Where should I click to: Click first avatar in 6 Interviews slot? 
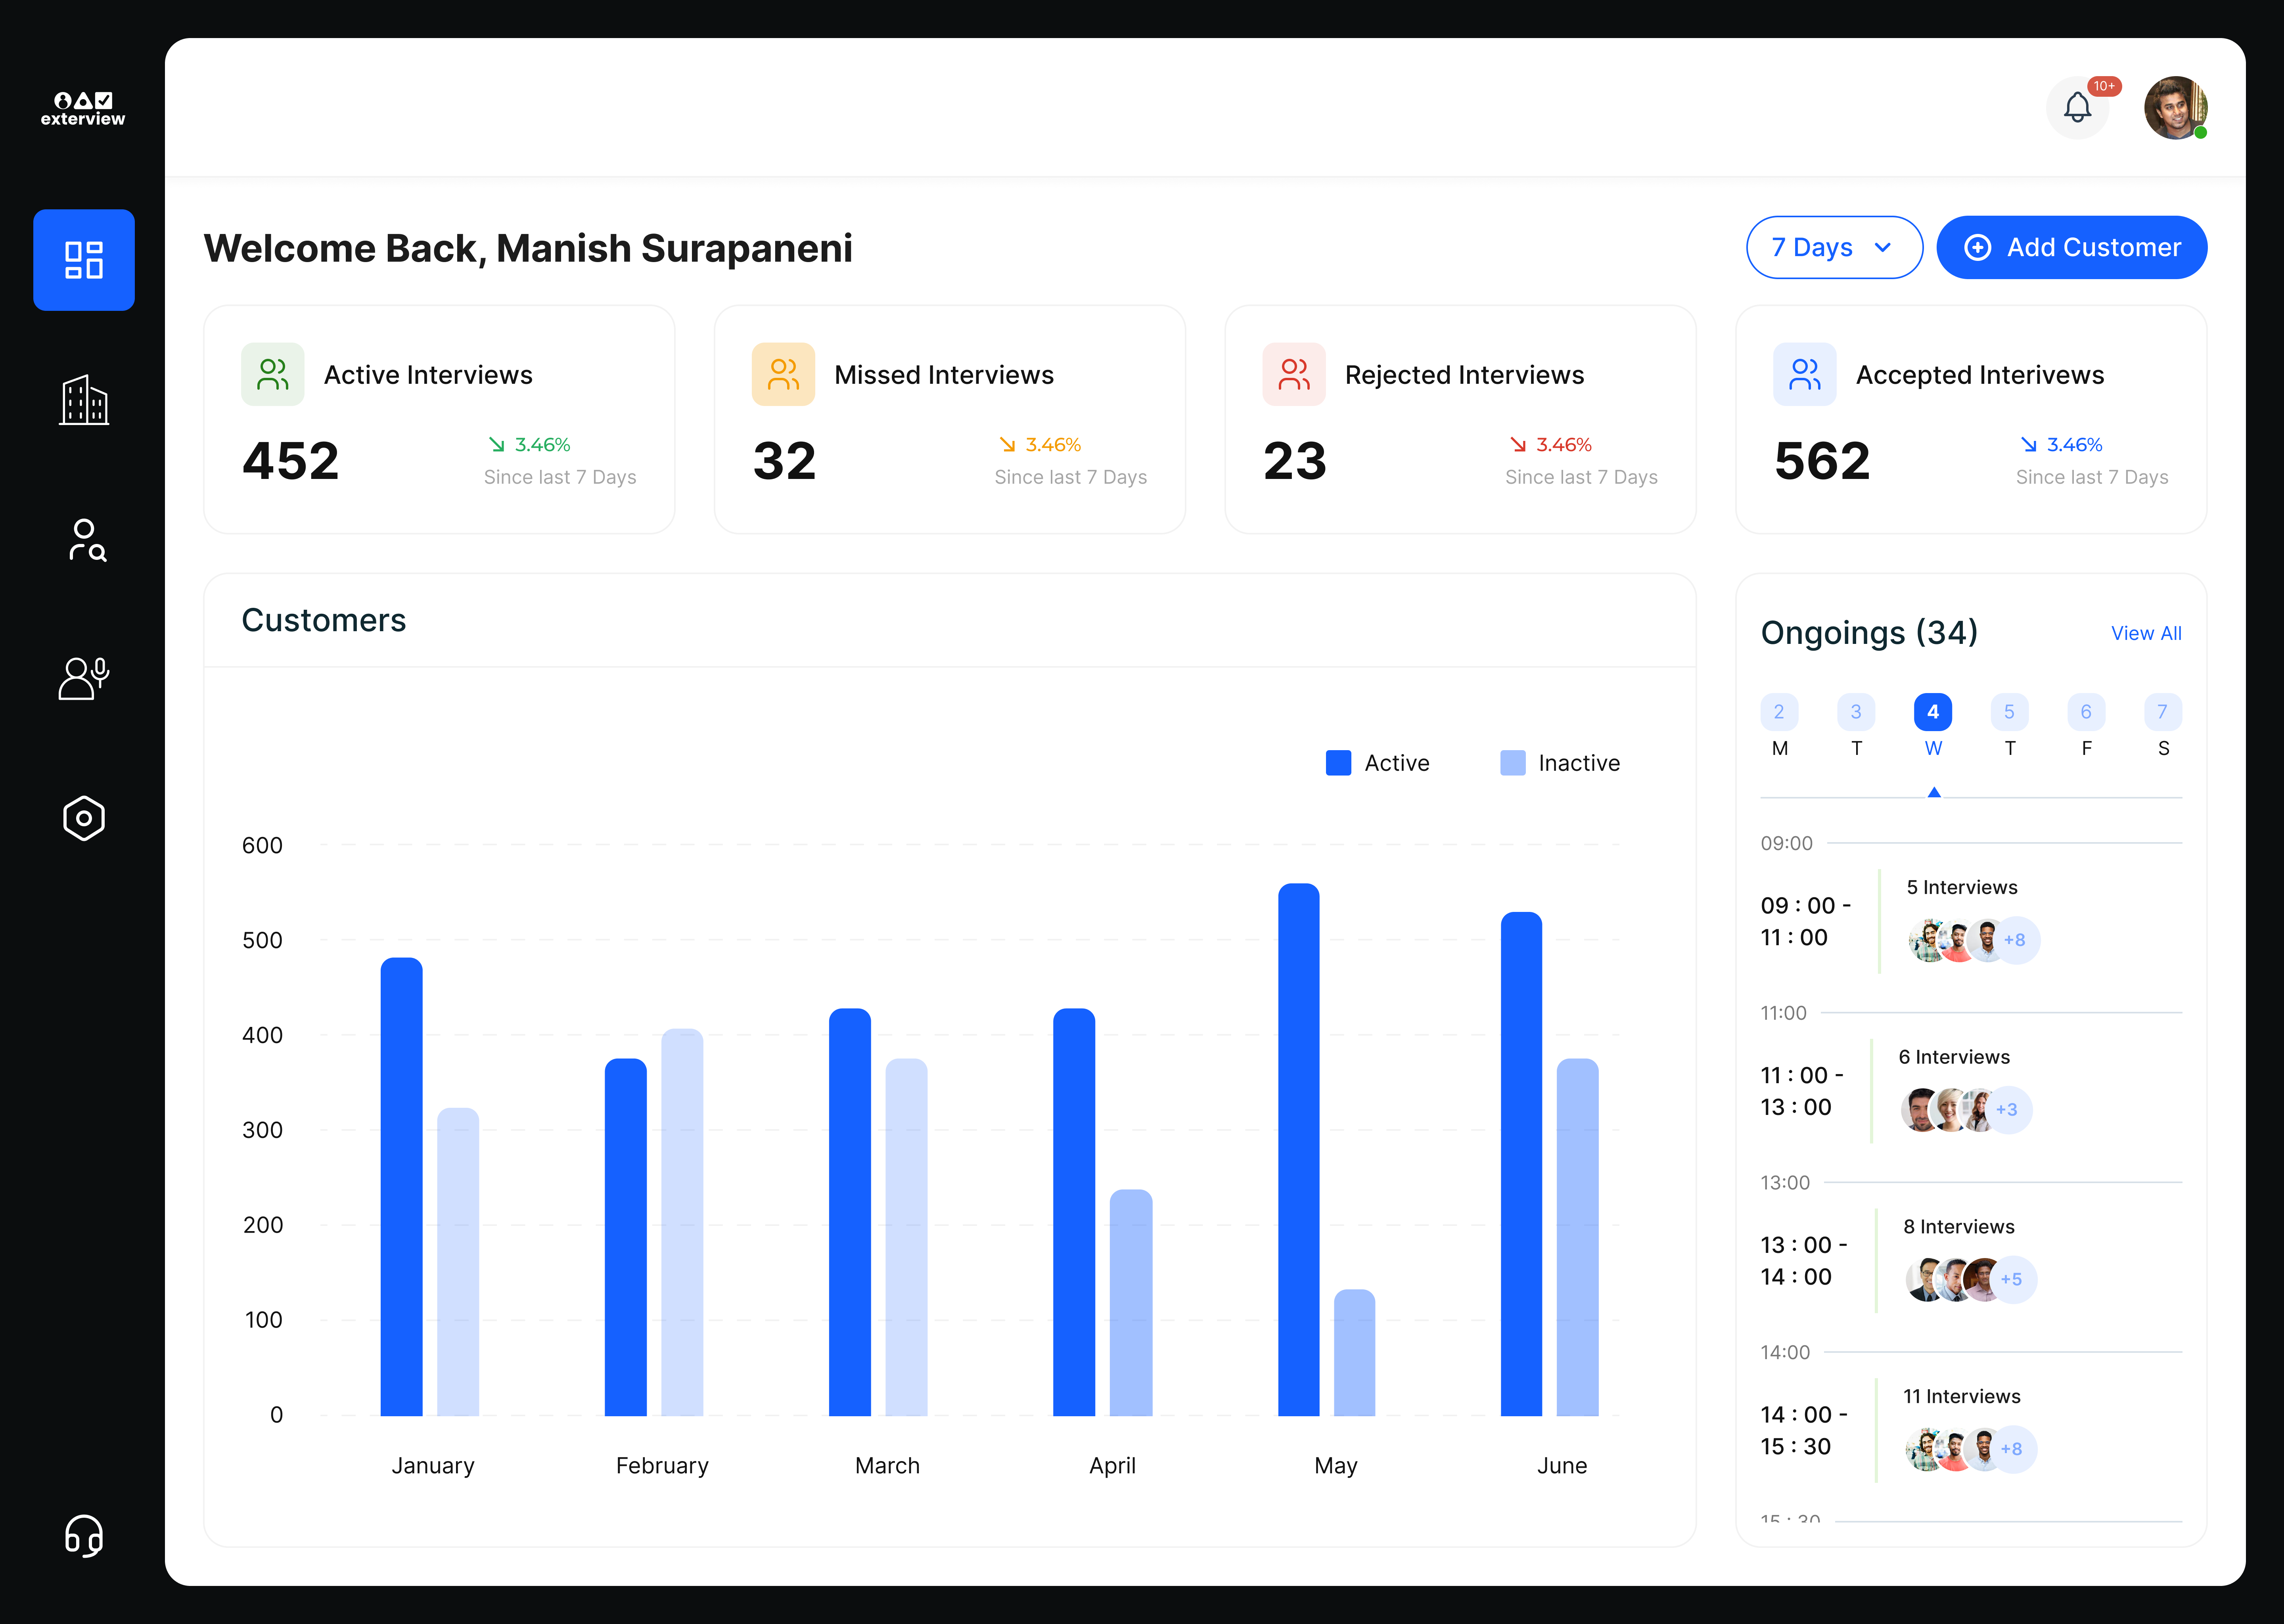pyautogui.click(x=1920, y=1110)
